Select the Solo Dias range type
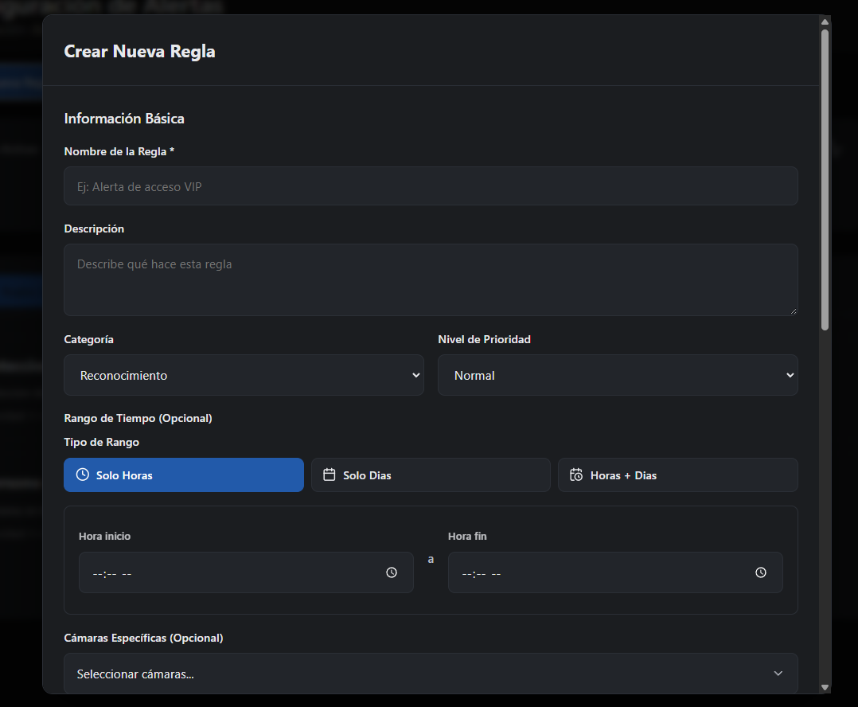The image size is (858, 707). coord(431,475)
